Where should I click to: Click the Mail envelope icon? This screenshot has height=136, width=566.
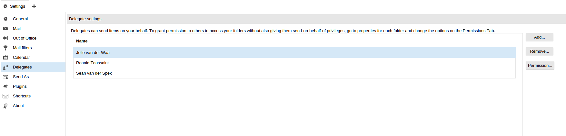pyautogui.click(x=5, y=29)
